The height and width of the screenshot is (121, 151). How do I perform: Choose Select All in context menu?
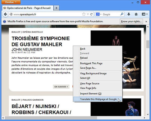[x=98, y=78]
